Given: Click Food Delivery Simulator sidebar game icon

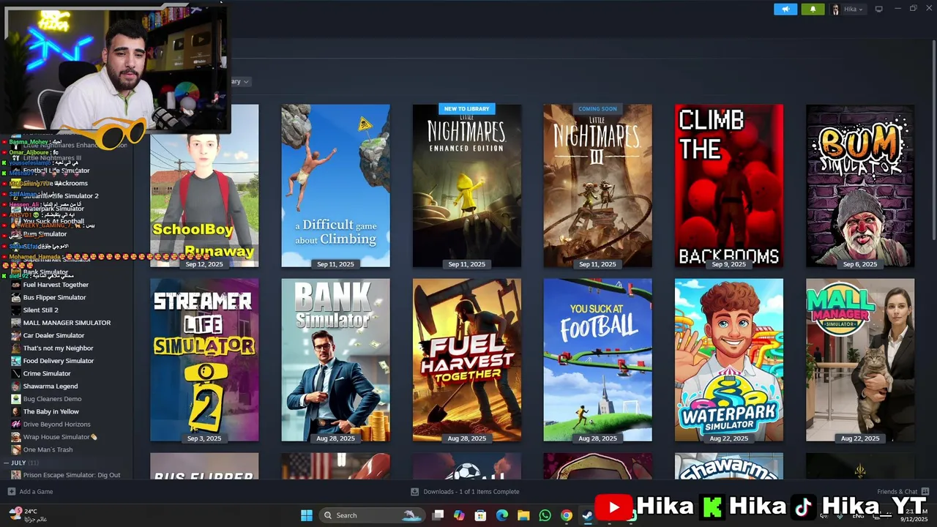Looking at the screenshot, I should coord(16,361).
